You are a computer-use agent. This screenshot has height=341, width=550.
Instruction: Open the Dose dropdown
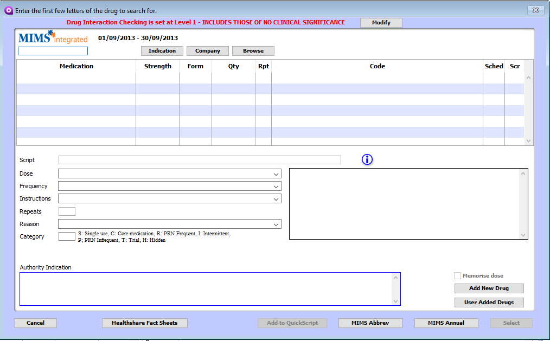(x=277, y=173)
